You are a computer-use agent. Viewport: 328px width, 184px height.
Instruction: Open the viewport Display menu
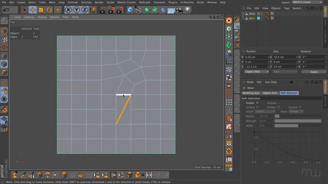point(42,17)
